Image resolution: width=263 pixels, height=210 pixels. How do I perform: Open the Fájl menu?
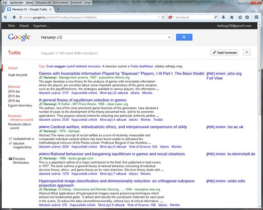5,3
